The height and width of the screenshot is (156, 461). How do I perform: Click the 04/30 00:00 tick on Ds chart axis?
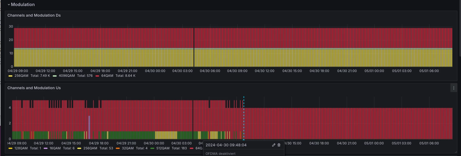155,71
